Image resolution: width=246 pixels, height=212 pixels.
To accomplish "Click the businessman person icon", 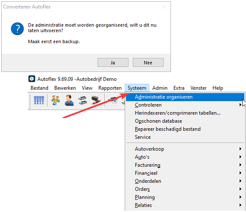I will click(69, 100).
